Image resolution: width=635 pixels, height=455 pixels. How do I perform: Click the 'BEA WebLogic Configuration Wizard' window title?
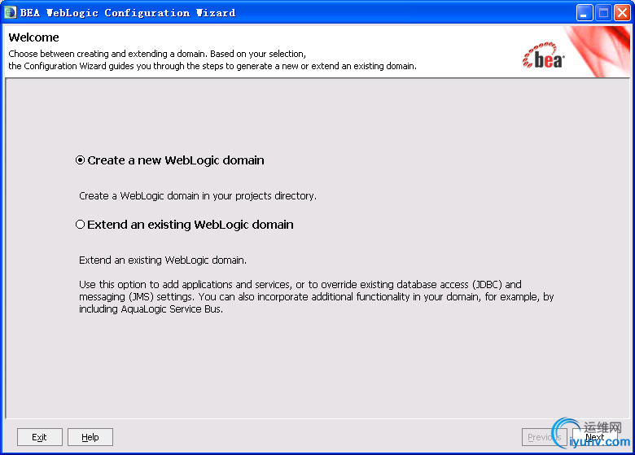click(x=128, y=13)
